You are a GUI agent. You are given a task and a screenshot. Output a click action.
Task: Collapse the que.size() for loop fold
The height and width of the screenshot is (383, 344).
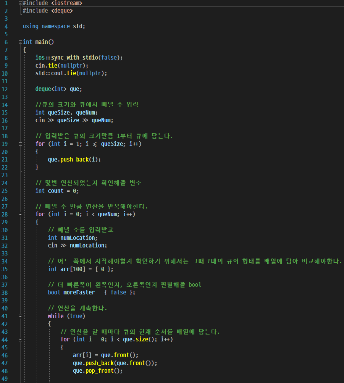click(21, 340)
